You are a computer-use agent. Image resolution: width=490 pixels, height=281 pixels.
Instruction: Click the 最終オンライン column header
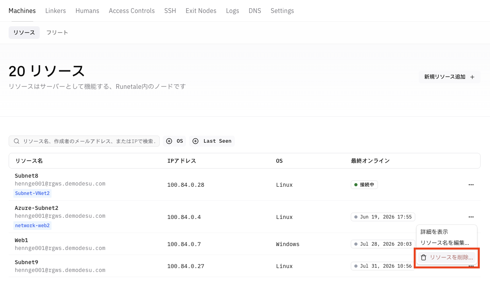(x=370, y=161)
